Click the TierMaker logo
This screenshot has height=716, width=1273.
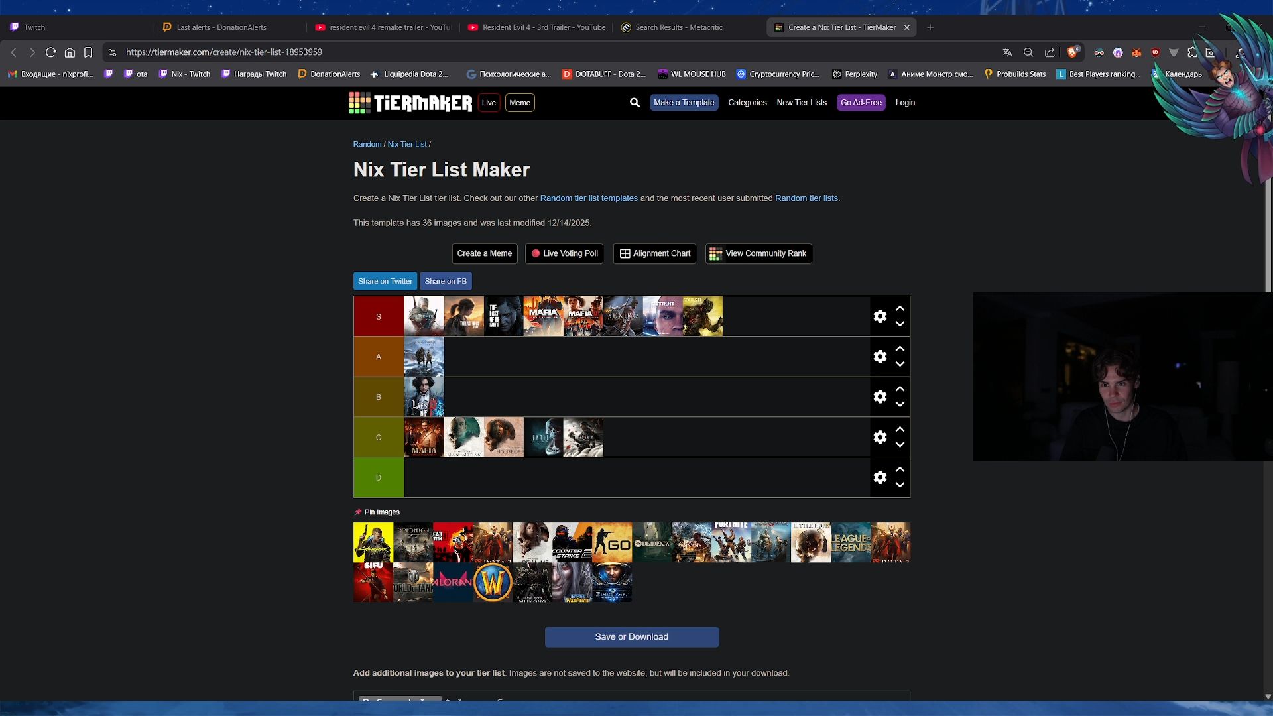[x=410, y=103]
